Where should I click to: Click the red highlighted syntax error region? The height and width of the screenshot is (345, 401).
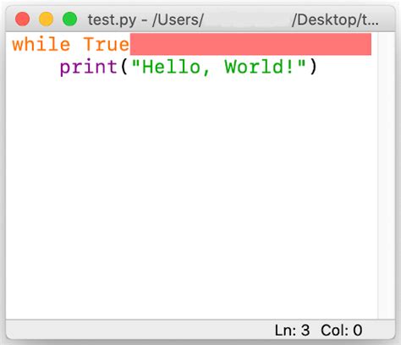[250, 44]
